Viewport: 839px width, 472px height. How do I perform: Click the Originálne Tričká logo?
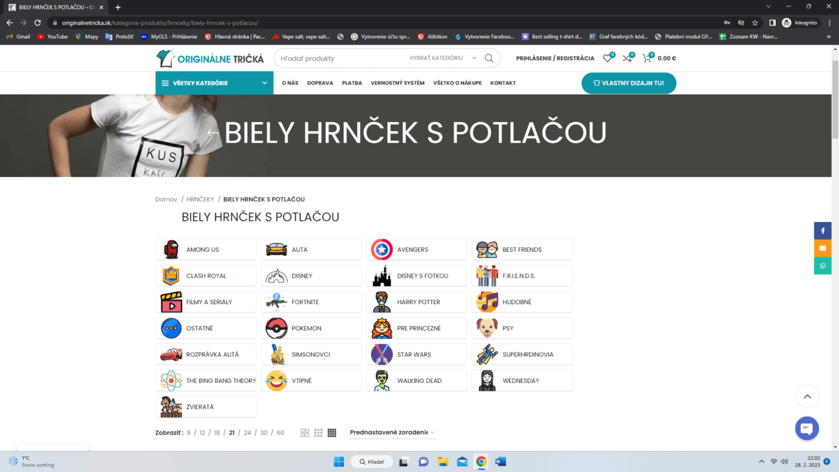pyautogui.click(x=210, y=58)
